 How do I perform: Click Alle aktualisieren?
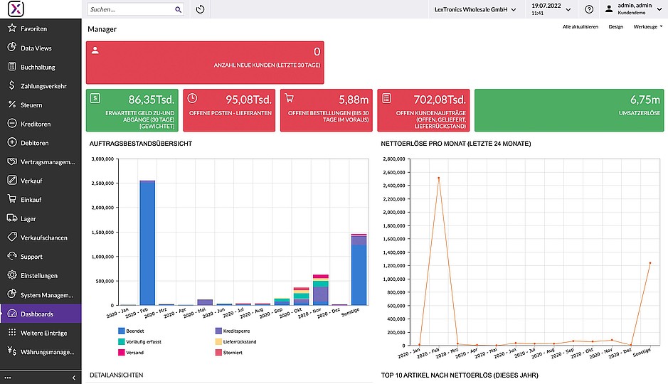580,27
